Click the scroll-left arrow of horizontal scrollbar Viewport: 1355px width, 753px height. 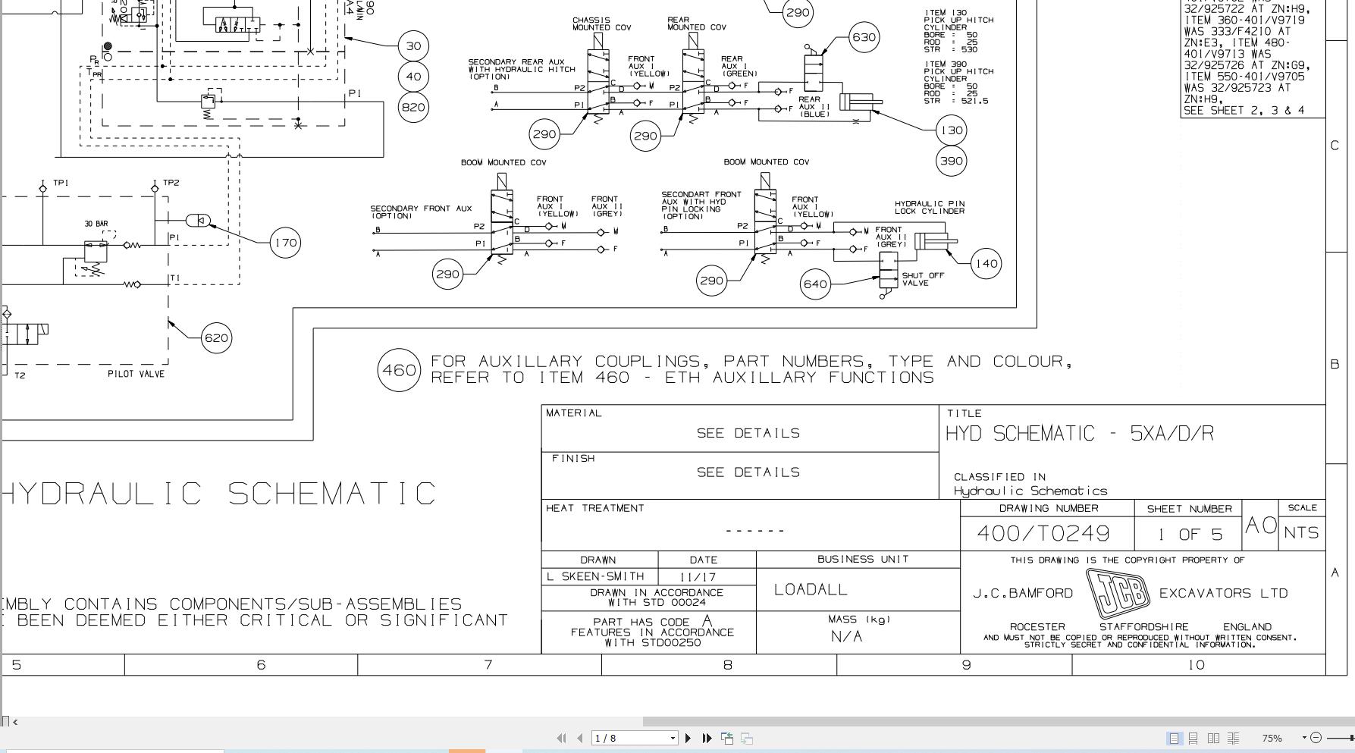coord(15,722)
